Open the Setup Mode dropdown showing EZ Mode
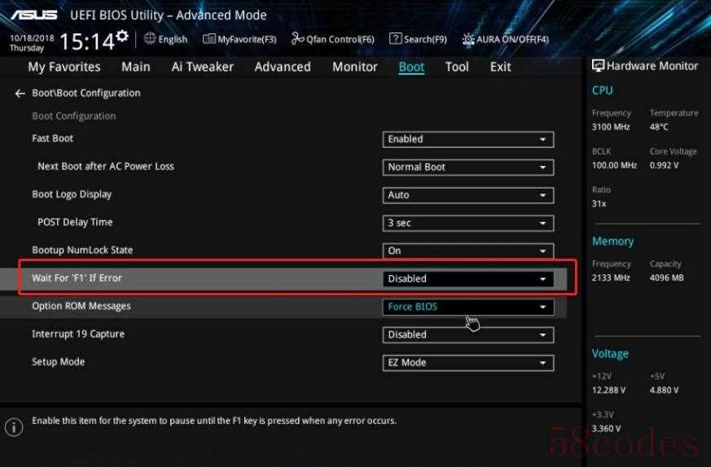711x467 pixels. pos(467,363)
